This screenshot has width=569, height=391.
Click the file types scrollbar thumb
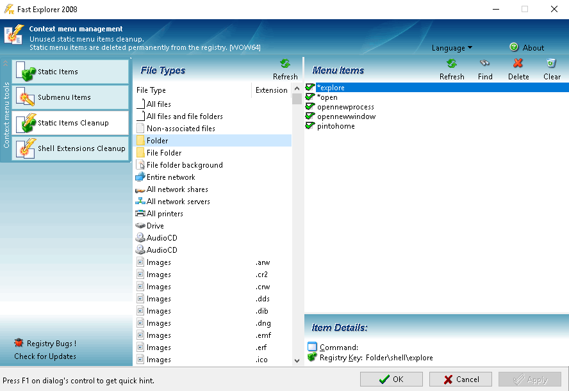(x=297, y=99)
